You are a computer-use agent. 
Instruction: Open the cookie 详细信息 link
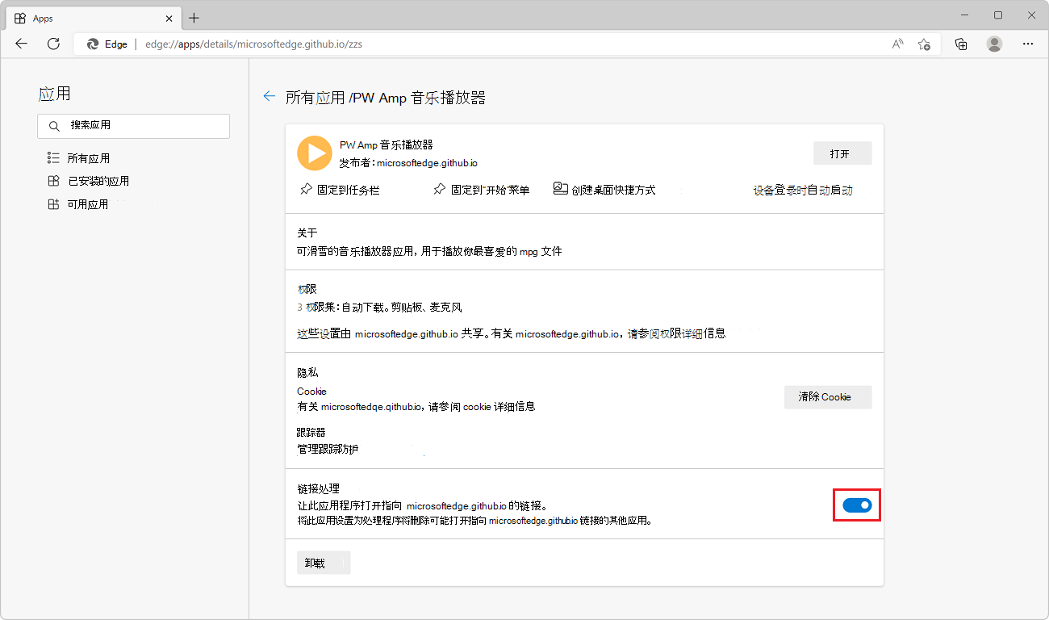tap(499, 406)
